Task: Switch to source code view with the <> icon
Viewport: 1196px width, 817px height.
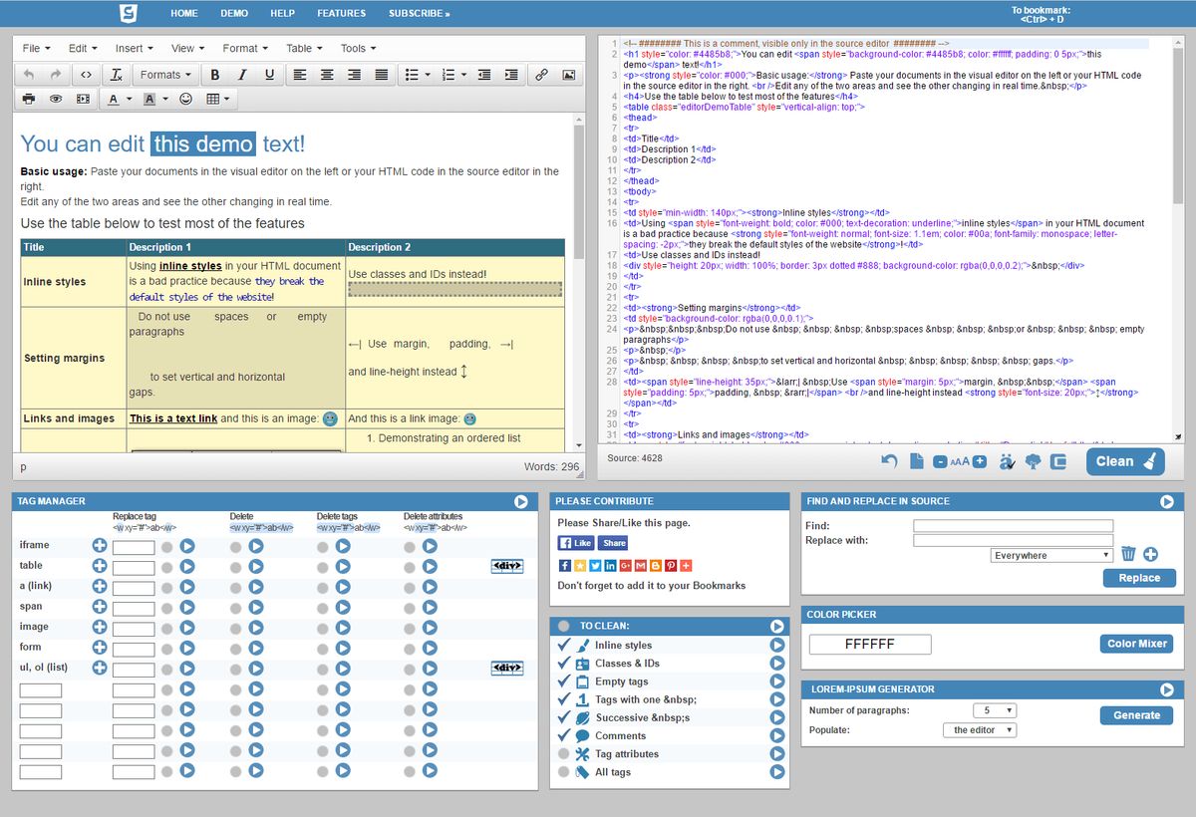Action: [85, 75]
